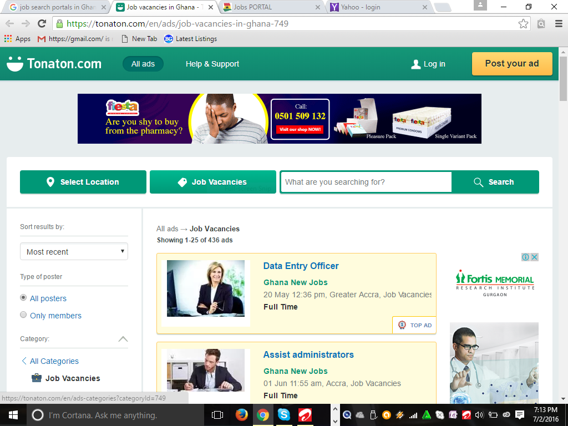This screenshot has height=426, width=568.
Task: Click the network signal bars tray icon
Action: click(413, 415)
